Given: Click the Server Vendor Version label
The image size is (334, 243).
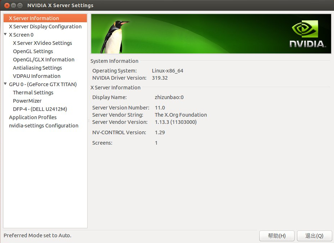Looking at the screenshot, I should pos(120,122).
